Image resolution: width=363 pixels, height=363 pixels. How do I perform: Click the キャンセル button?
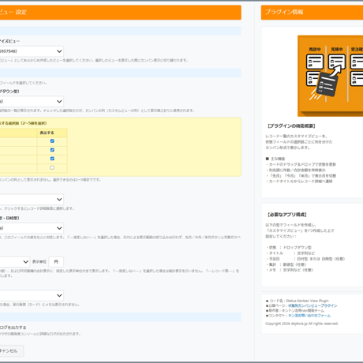pyautogui.click(x=12, y=351)
